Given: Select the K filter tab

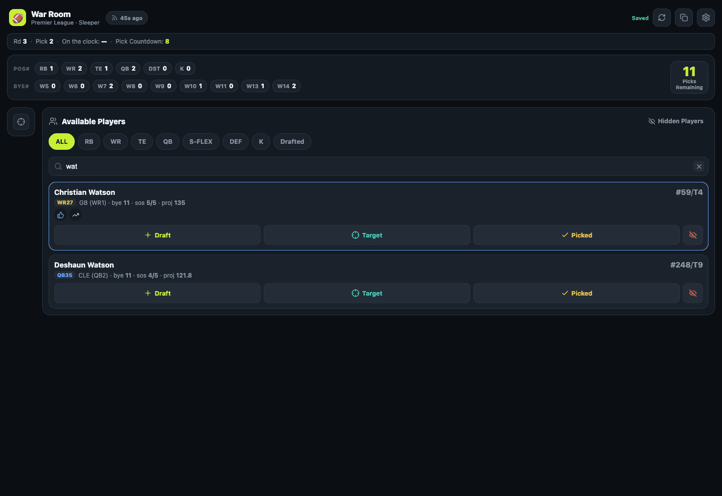Looking at the screenshot, I should (261, 142).
